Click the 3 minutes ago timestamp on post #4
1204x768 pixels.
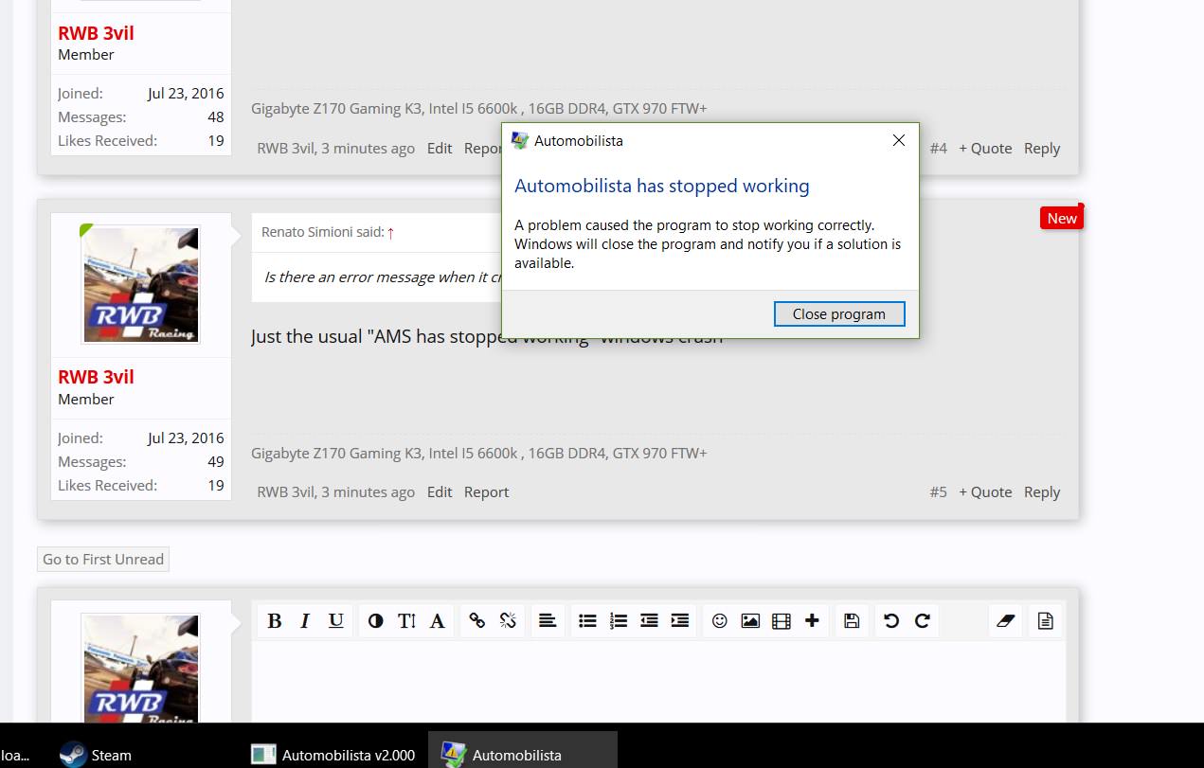(x=368, y=148)
